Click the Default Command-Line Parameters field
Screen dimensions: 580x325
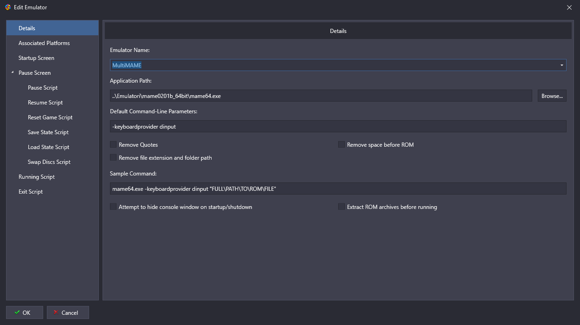point(338,126)
